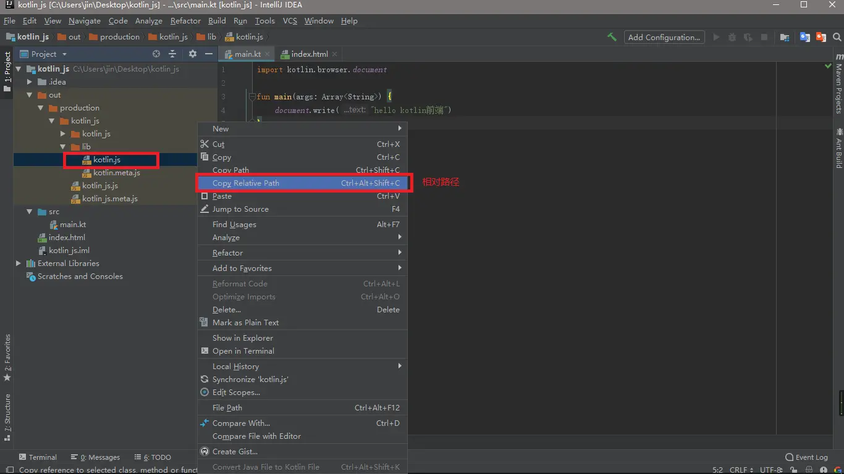Collapse the kotlin_js root project node

click(19, 69)
